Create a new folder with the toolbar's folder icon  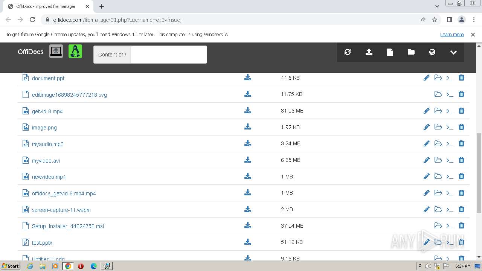point(411,52)
